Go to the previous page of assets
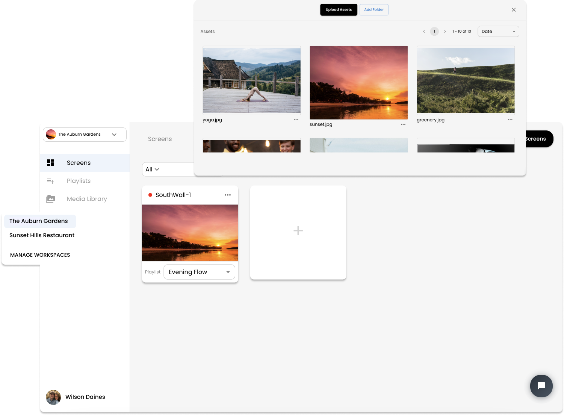This screenshot has height=415, width=564. tap(424, 32)
